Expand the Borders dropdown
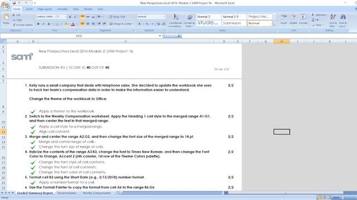Viewport: 357px width, 200px height. 61,24
